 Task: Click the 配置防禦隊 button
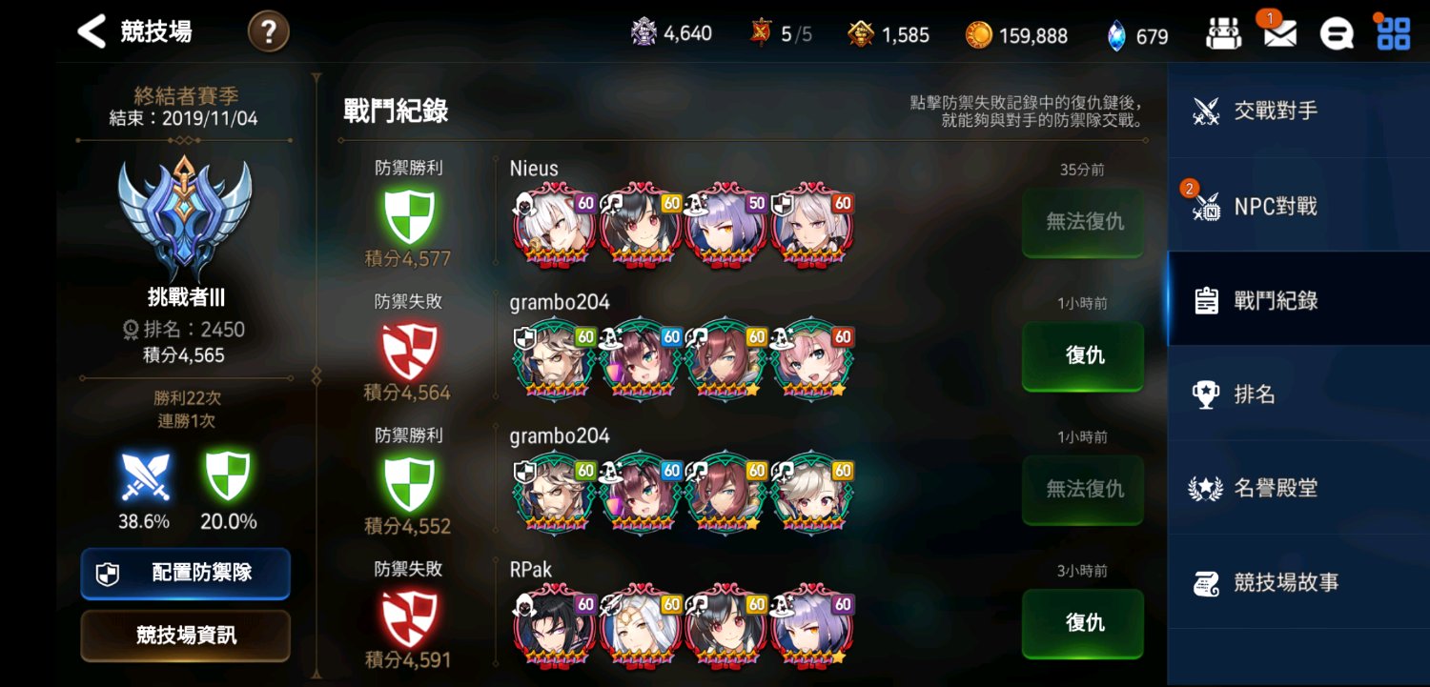click(185, 574)
